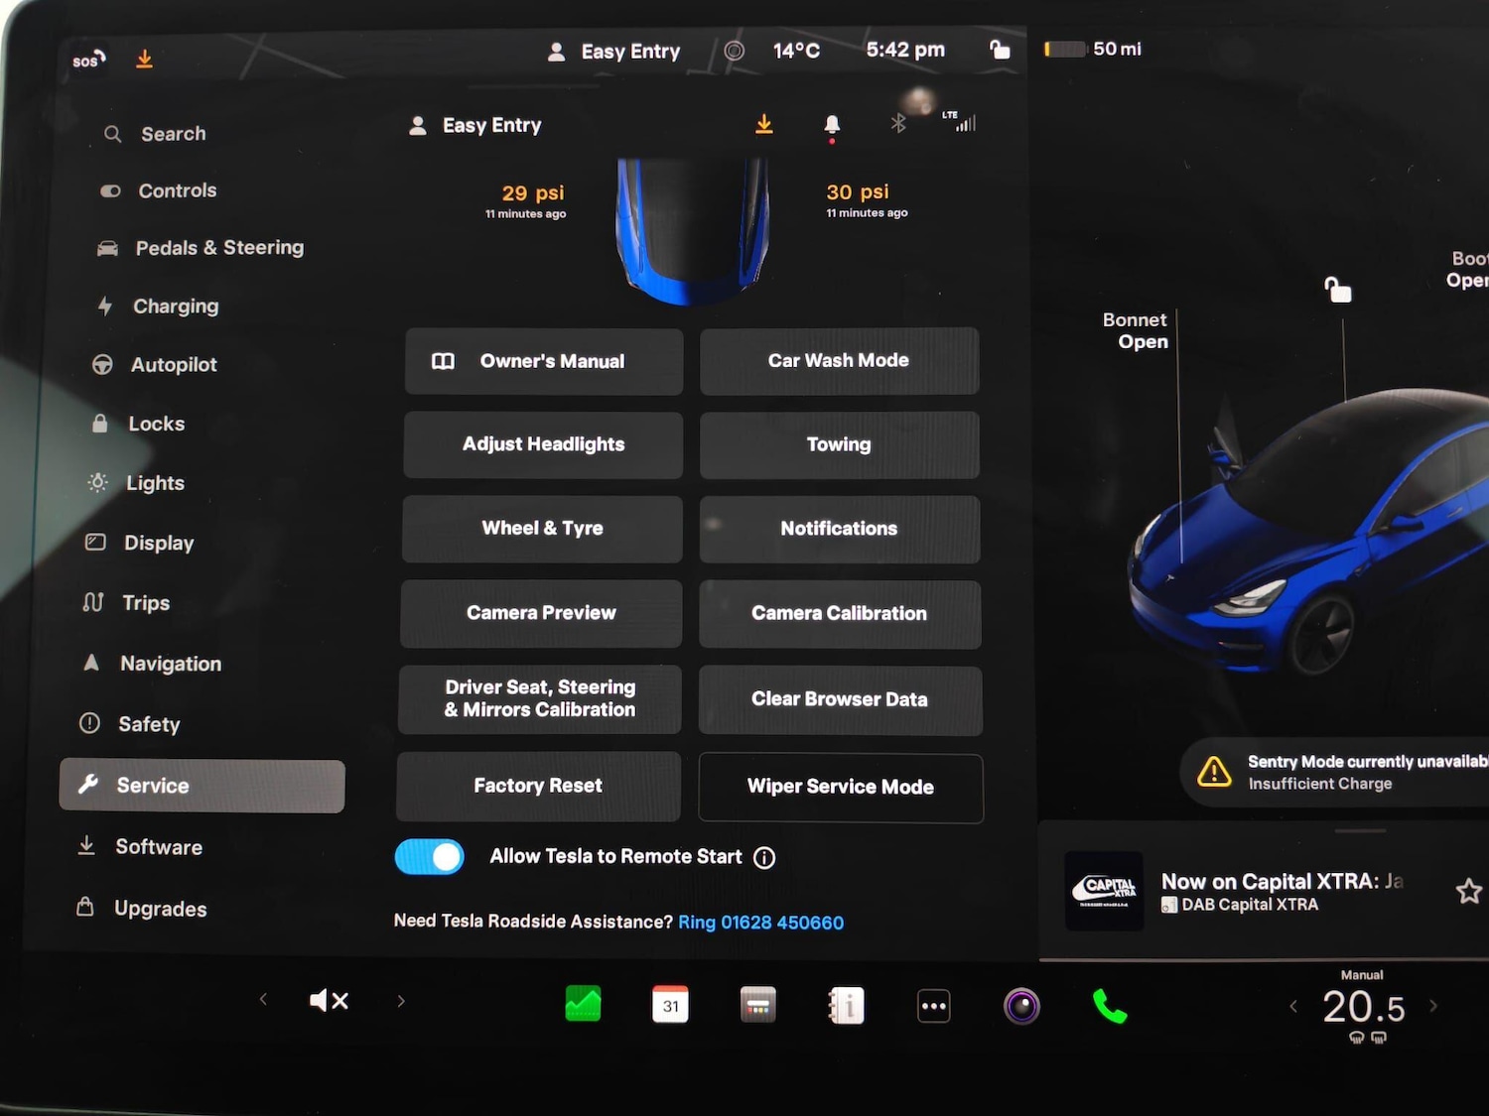
Task: Open the phone app in dock
Action: point(1109,1006)
